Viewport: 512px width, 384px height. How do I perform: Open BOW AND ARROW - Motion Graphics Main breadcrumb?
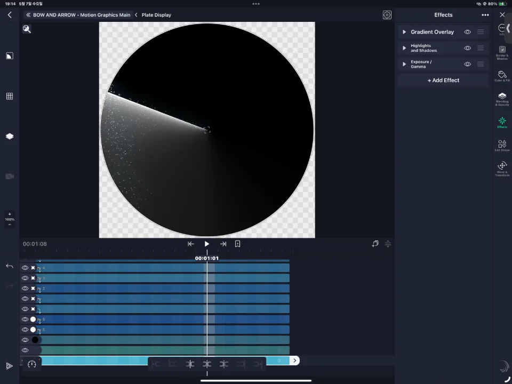(x=82, y=15)
